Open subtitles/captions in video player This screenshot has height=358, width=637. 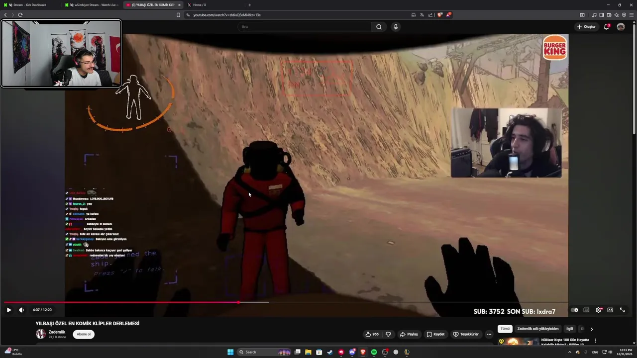coord(586,310)
